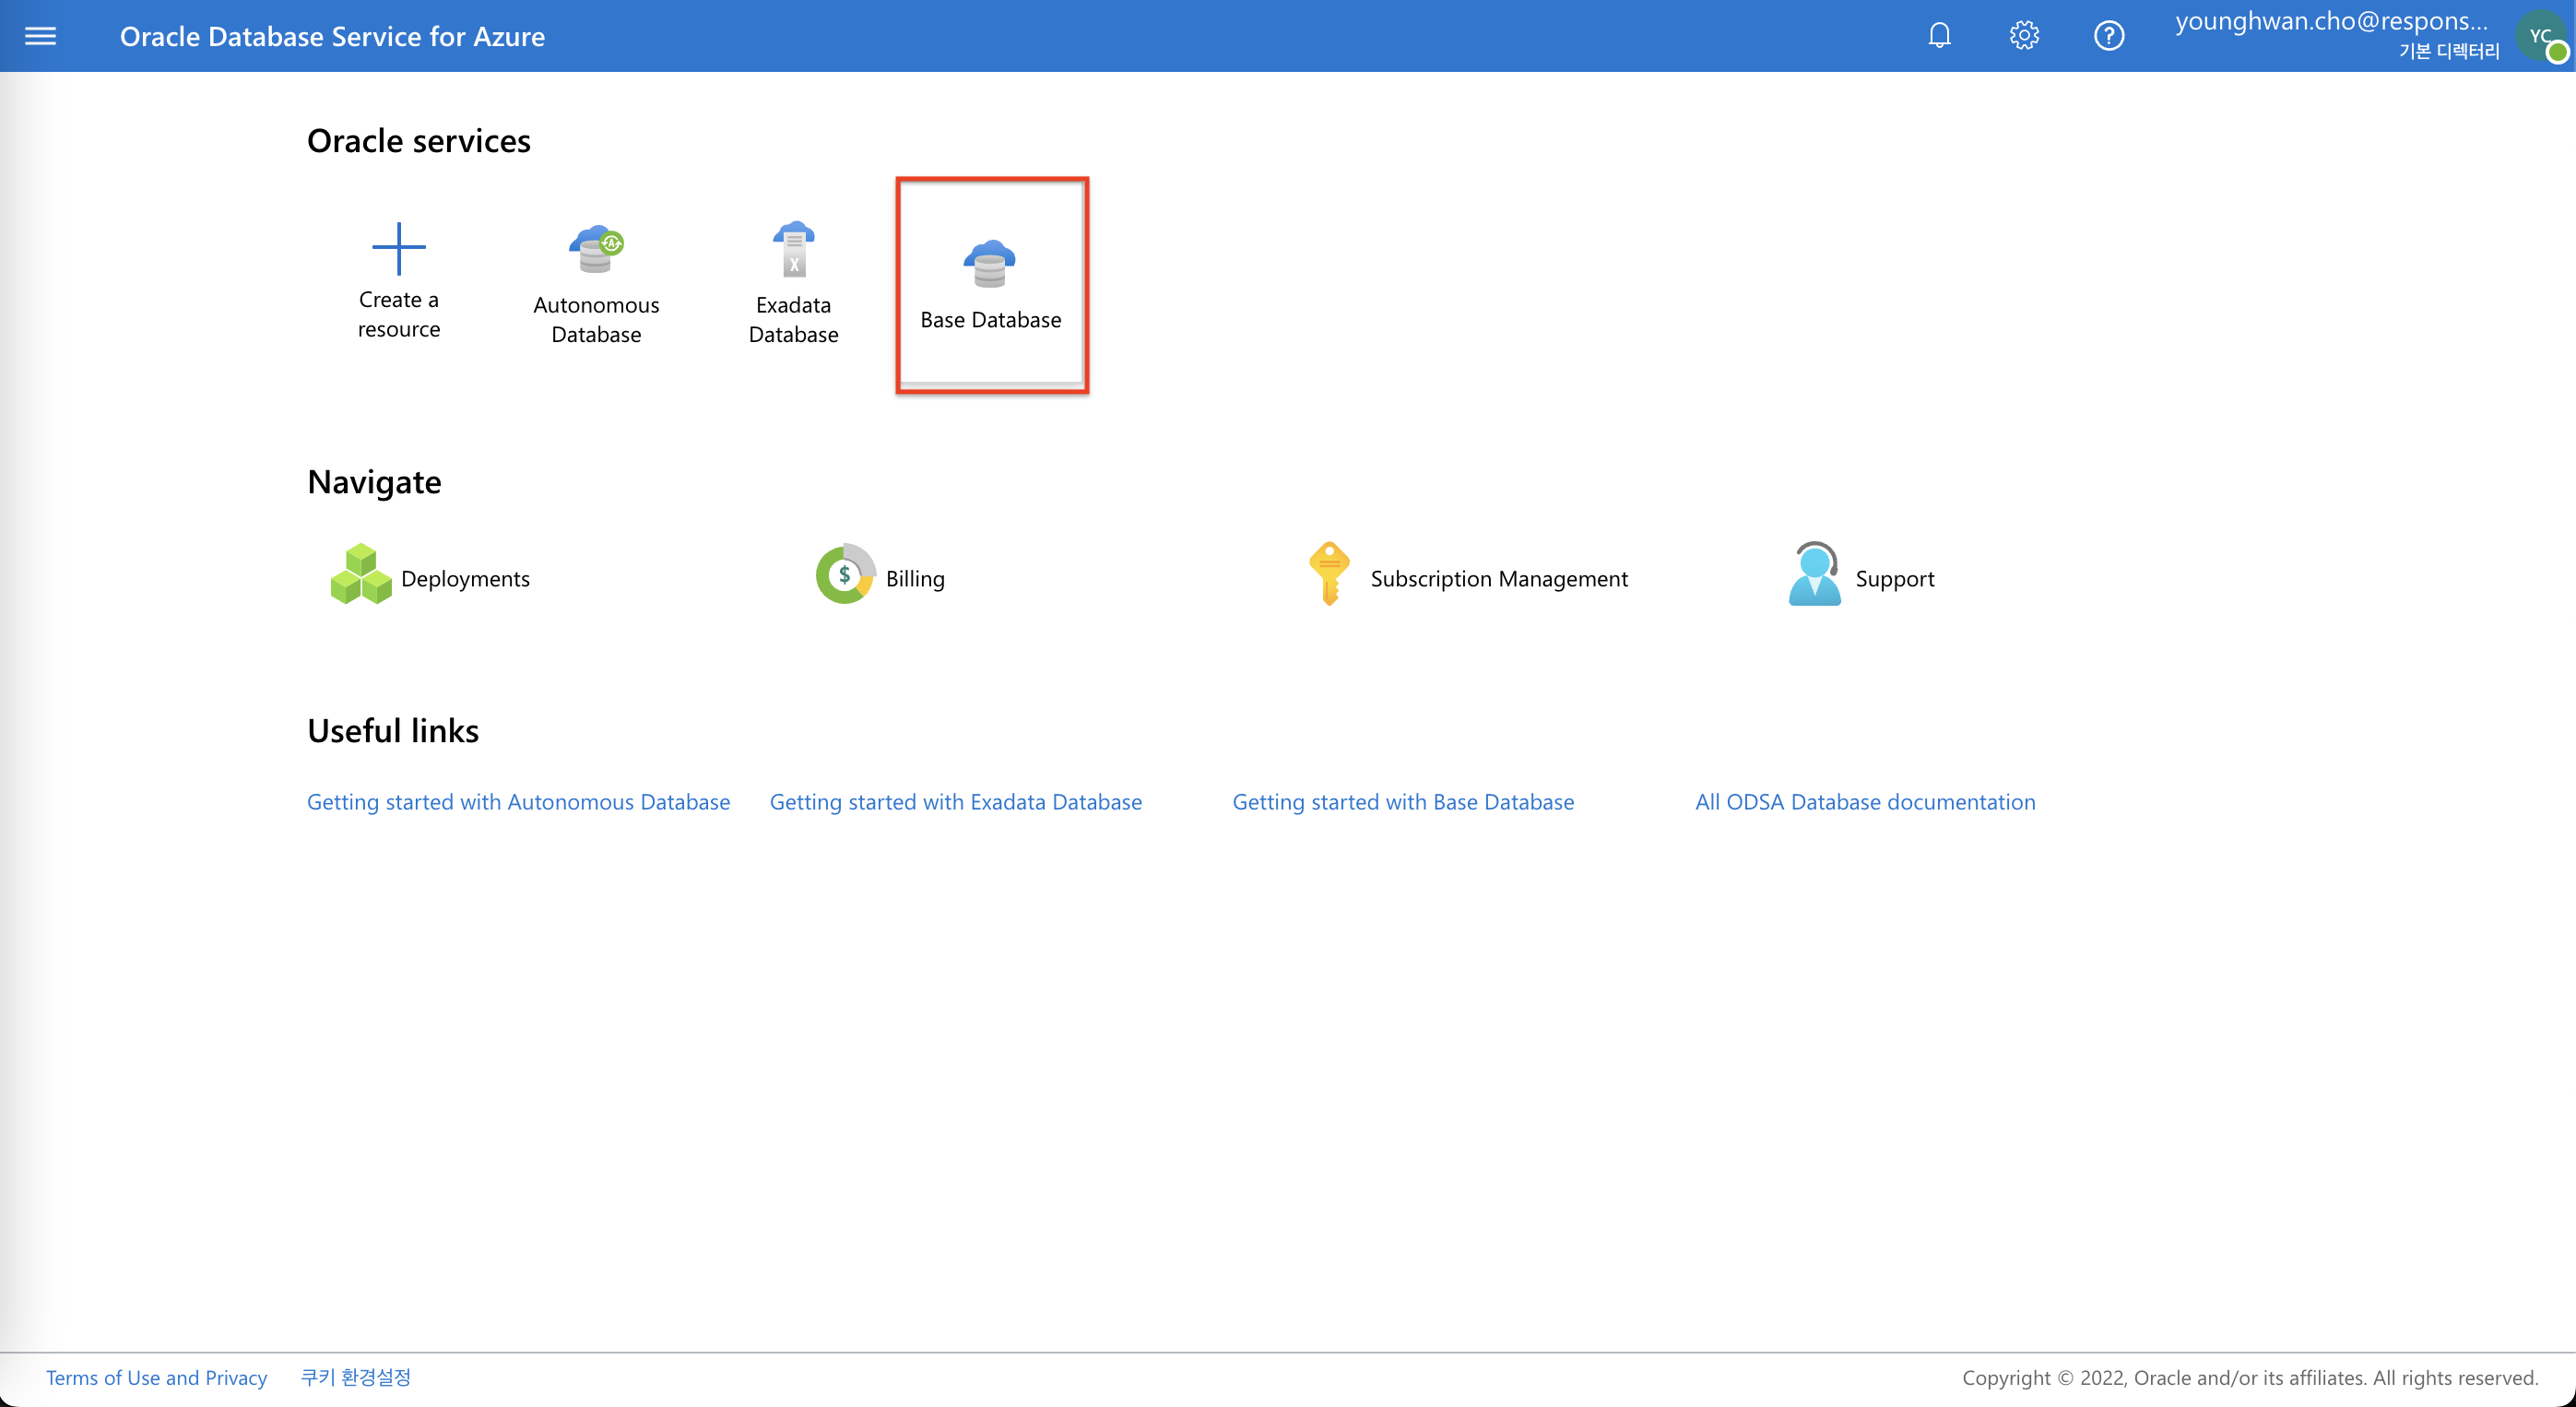Open the hamburger navigation menu
2576x1407 pixels.
coord(40,36)
